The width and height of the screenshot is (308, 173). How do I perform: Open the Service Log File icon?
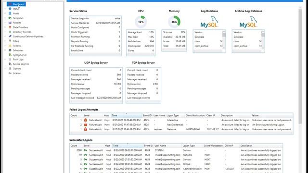(10, 64)
